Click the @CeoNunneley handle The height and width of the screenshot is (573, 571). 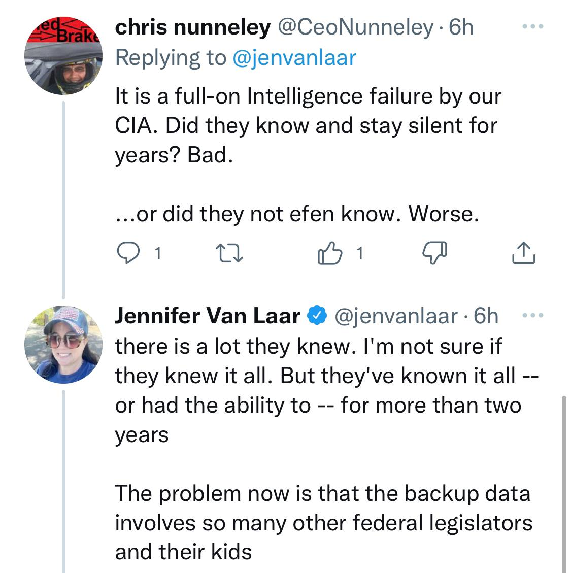click(x=354, y=28)
